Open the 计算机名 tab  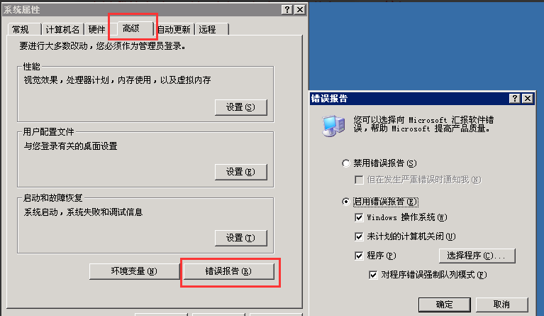pos(63,30)
